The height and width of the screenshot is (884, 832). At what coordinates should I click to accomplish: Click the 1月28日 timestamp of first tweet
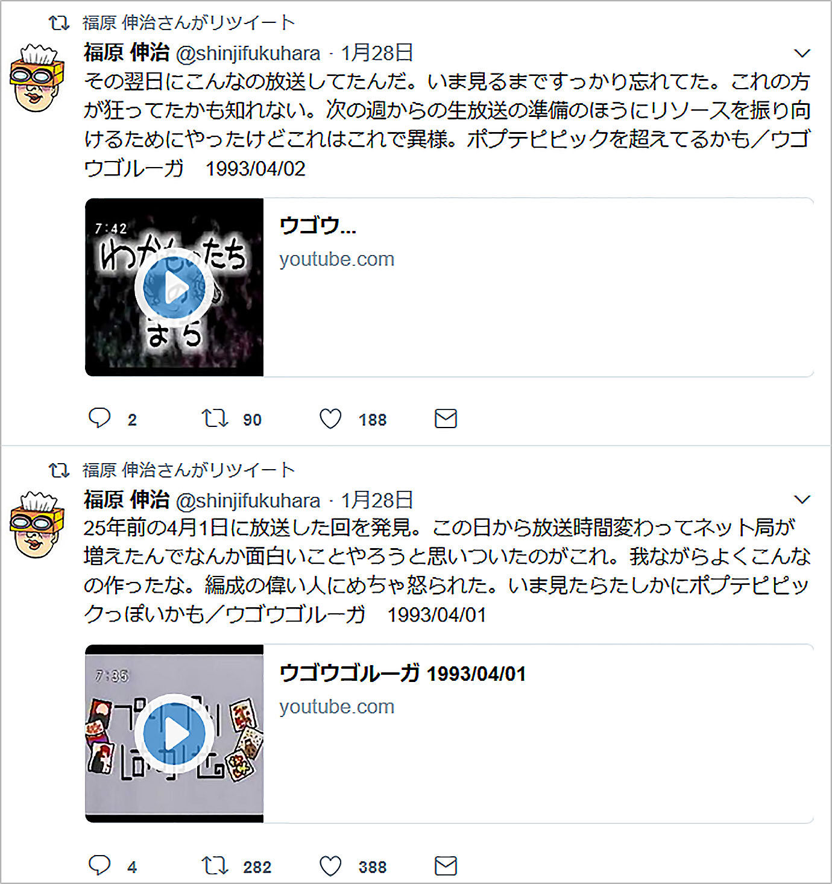(x=377, y=53)
